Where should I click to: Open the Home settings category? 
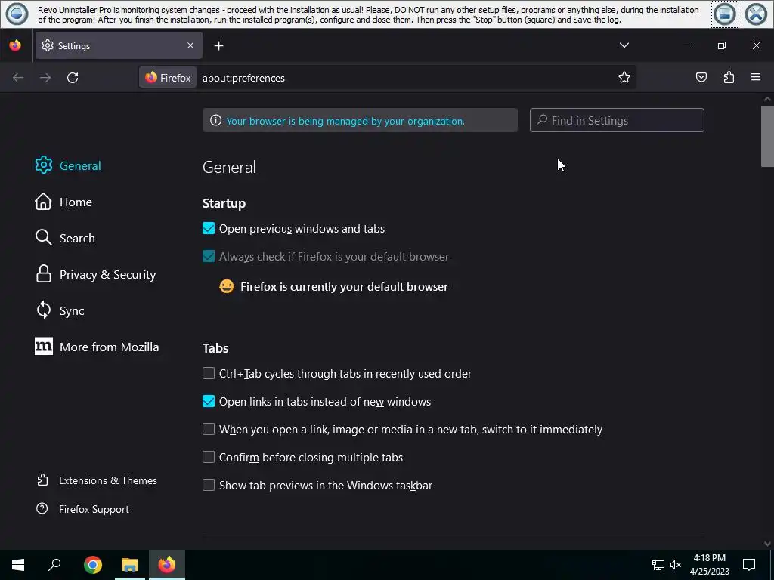(x=63, y=202)
